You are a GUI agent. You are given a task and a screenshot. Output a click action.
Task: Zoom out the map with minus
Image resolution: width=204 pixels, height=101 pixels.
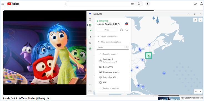pyautogui.click(x=196, y=92)
